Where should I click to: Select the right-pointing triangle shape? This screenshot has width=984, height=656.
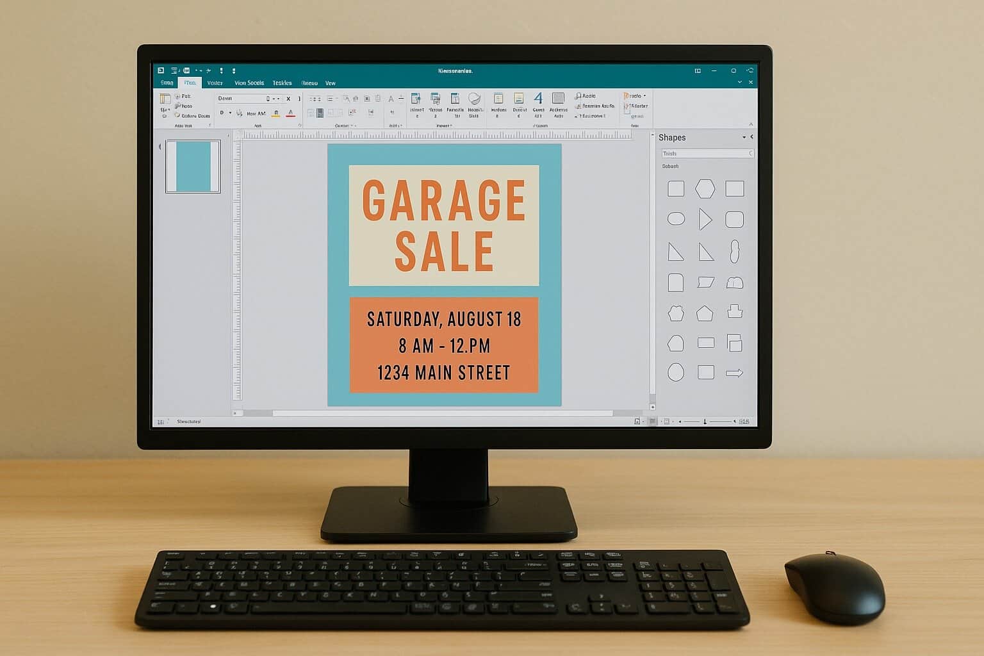tap(705, 219)
